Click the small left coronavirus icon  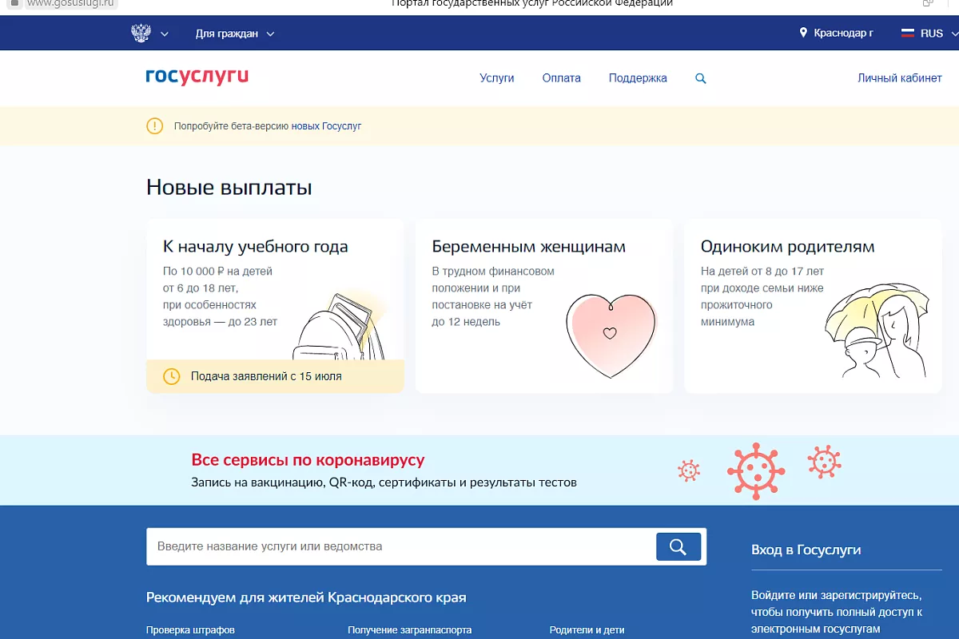pyautogui.click(x=688, y=470)
